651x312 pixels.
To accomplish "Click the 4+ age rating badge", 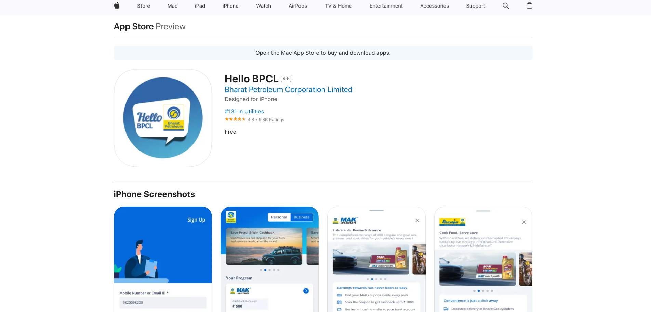I will (x=286, y=79).
